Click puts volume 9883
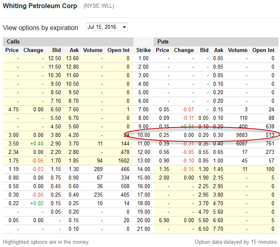The height and width of the screenshot is (247, 280). click(x=242, y=135)
